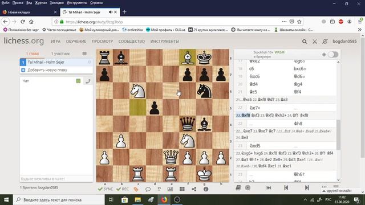The image size is (365, 205).
Task: Expand the 'друзей онлайн' friends box
Action: (337, 191)
